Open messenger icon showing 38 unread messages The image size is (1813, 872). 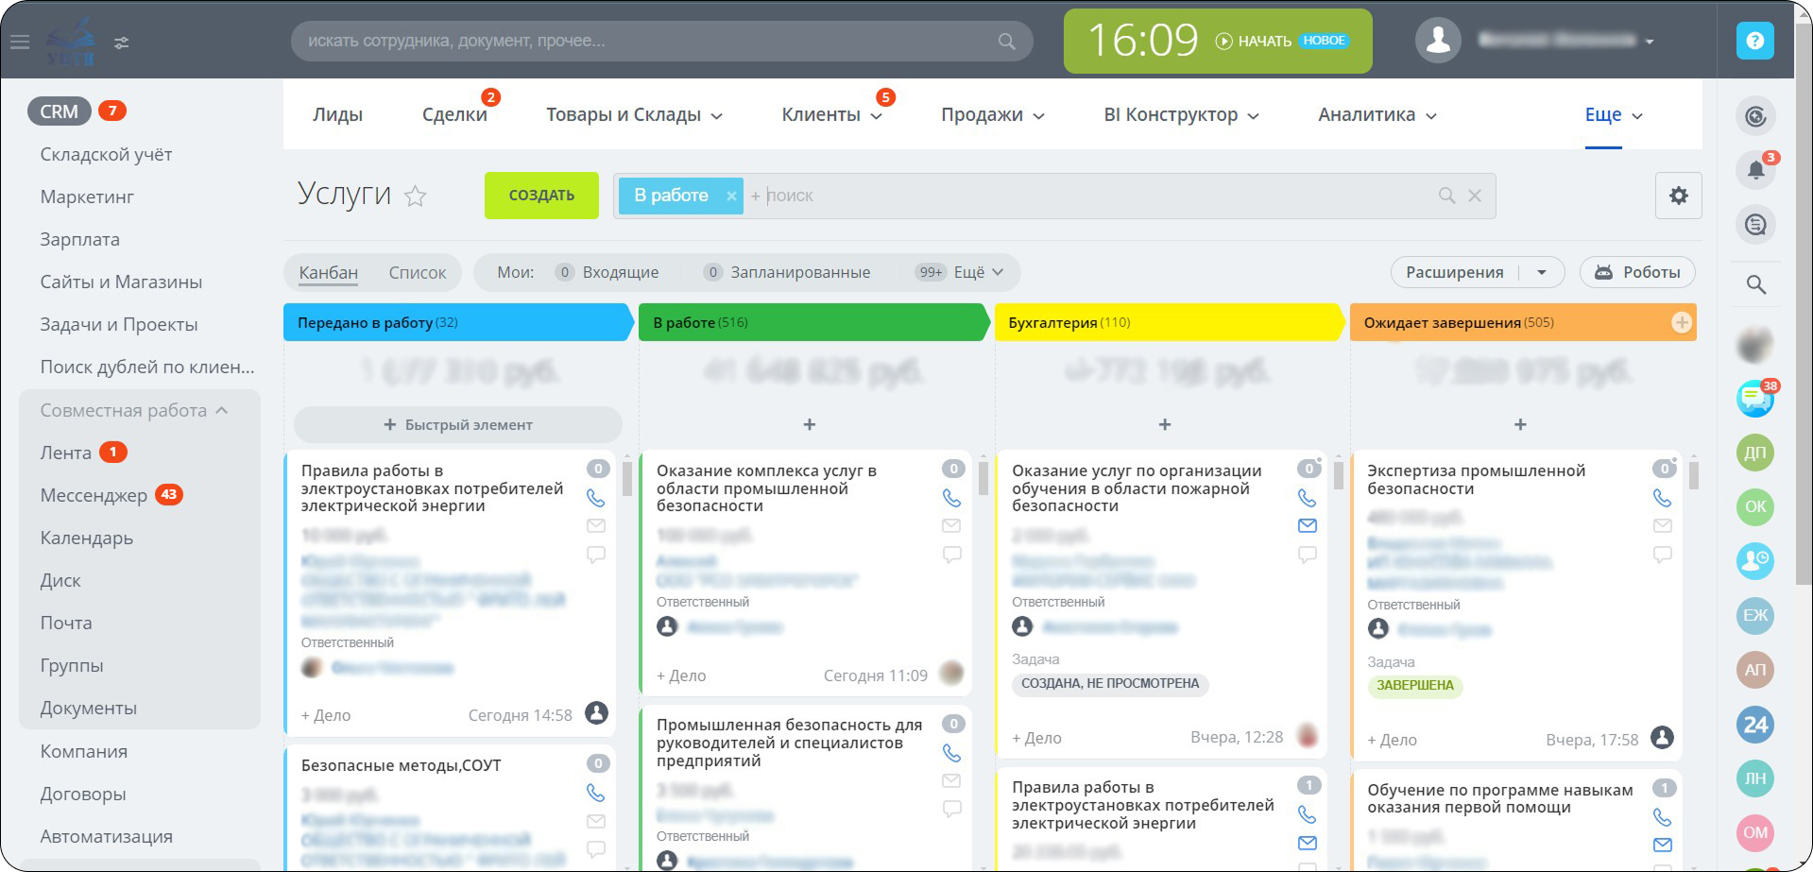tap(1753, 399)
